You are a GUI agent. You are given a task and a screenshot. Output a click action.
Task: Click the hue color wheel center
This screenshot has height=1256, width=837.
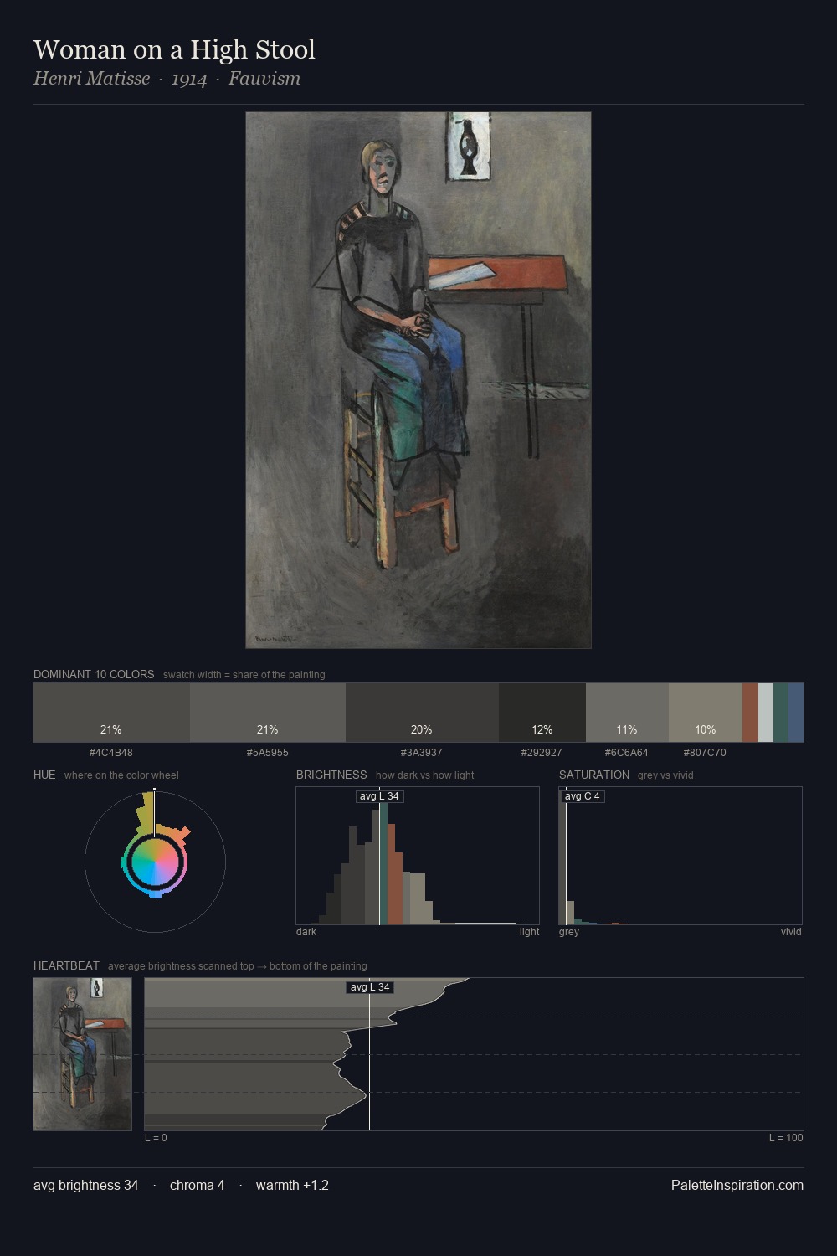click(x=155, y=862)
